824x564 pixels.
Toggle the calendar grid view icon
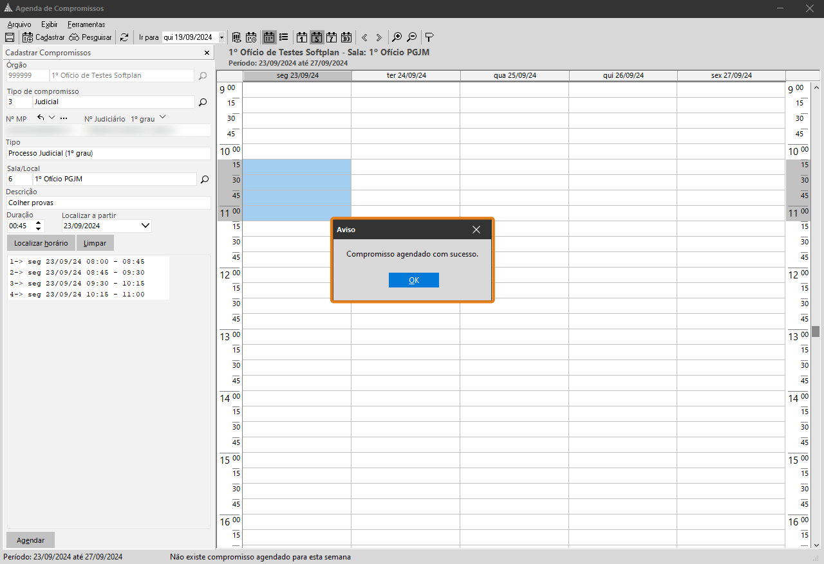pos(269,37)
